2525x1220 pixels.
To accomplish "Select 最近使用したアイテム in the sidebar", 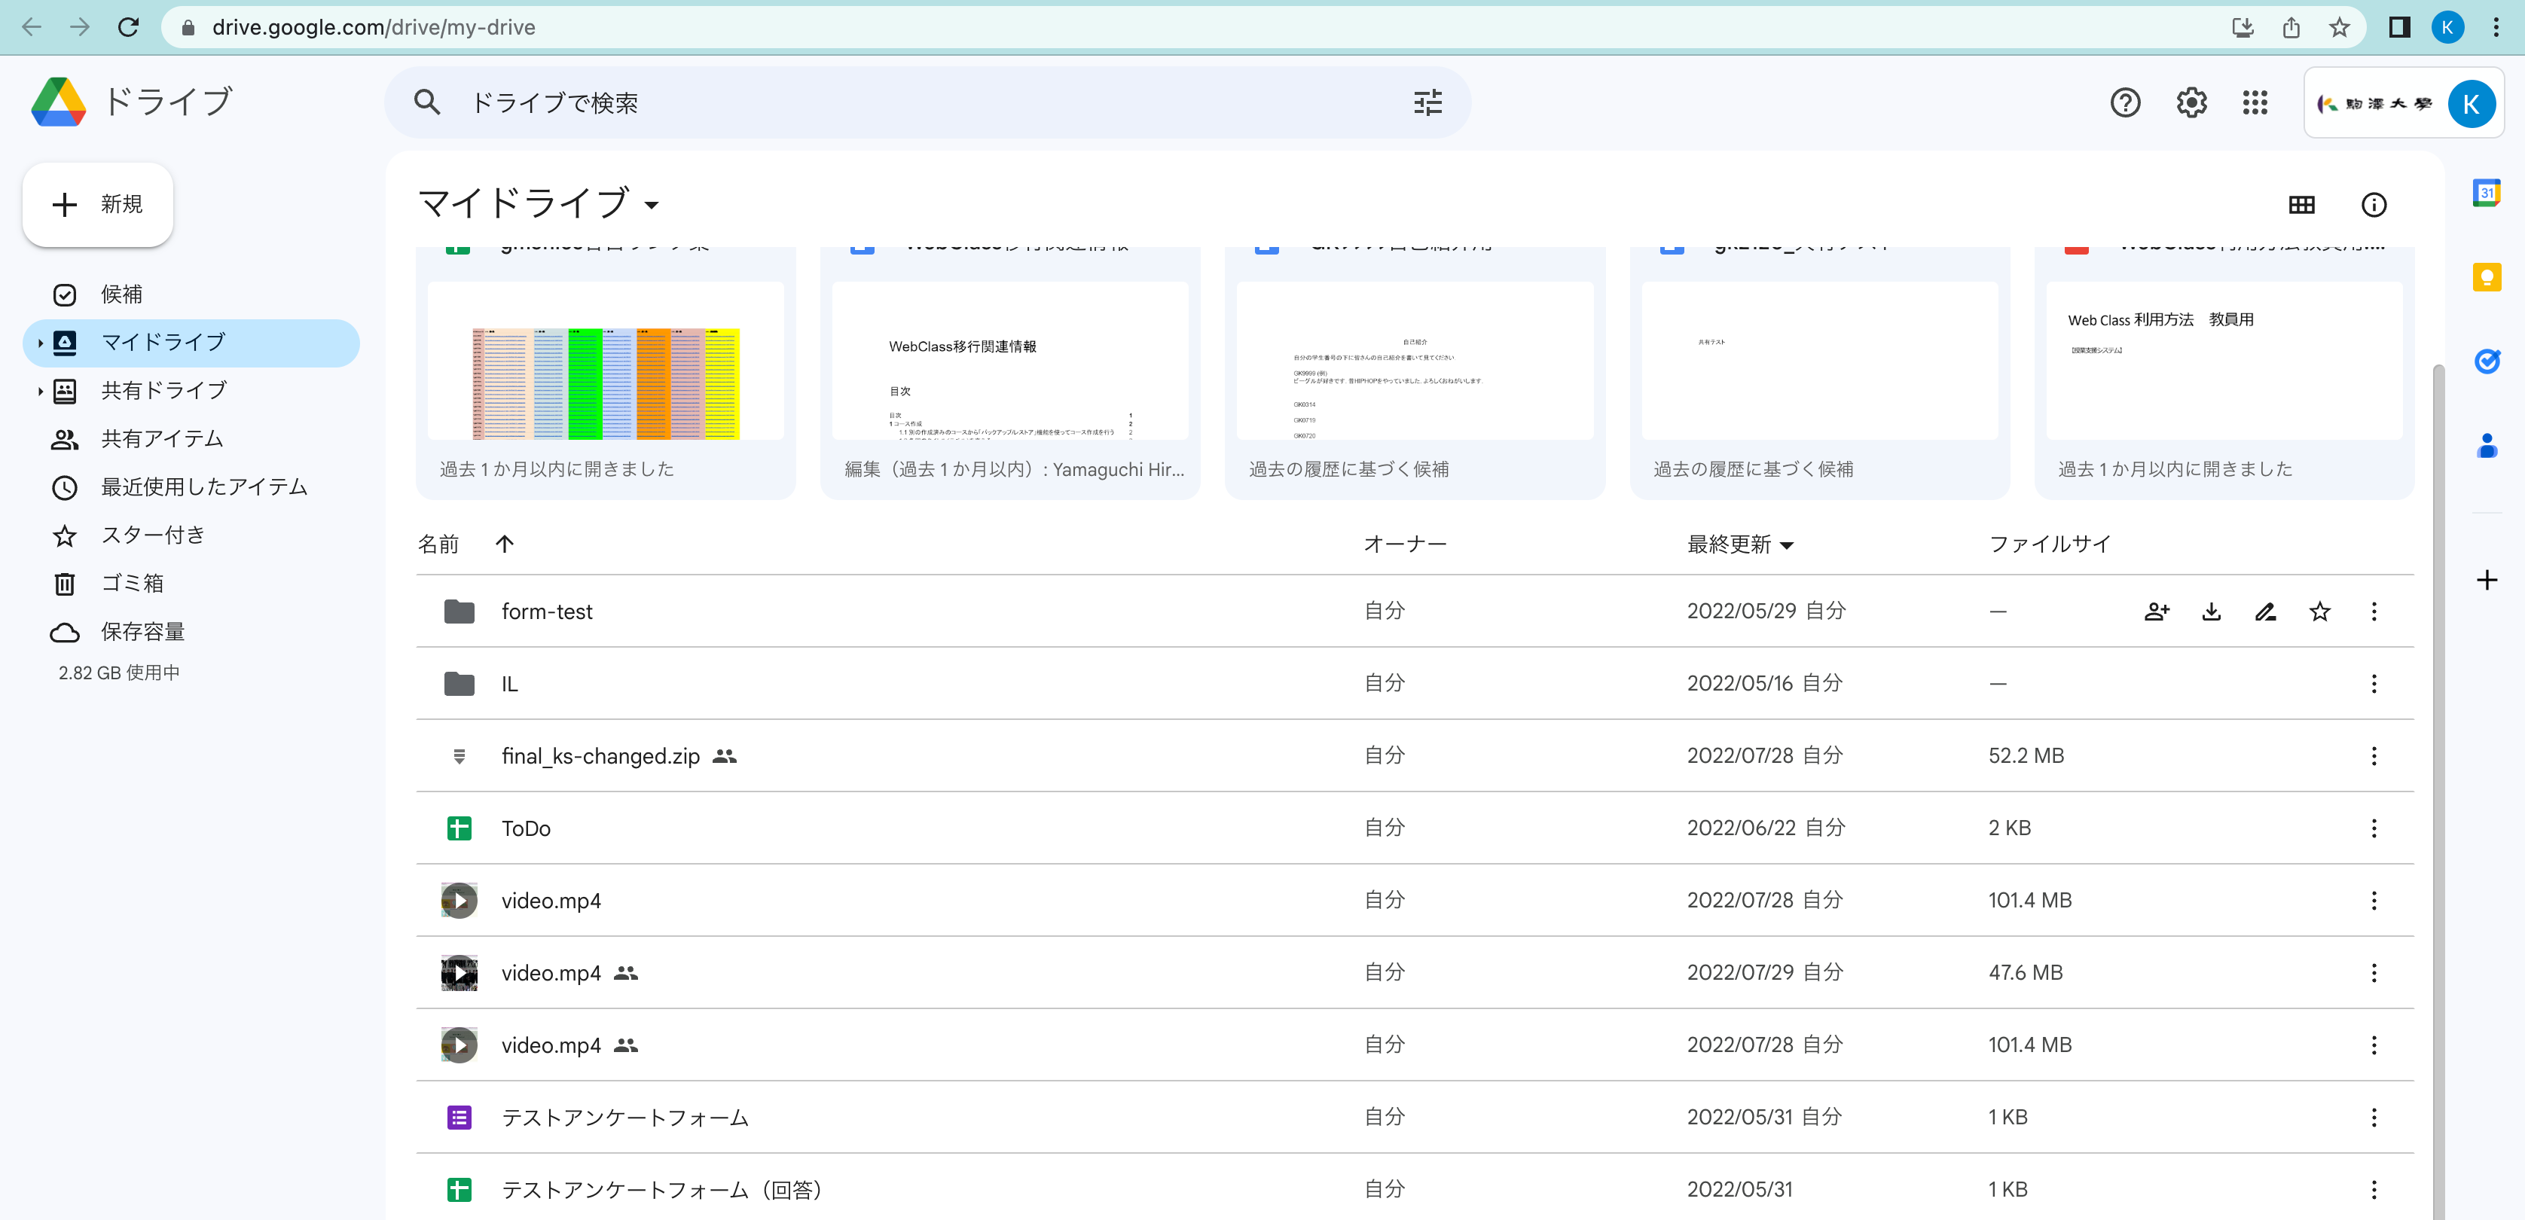I will pyautogui.click(x=192, y=487).
